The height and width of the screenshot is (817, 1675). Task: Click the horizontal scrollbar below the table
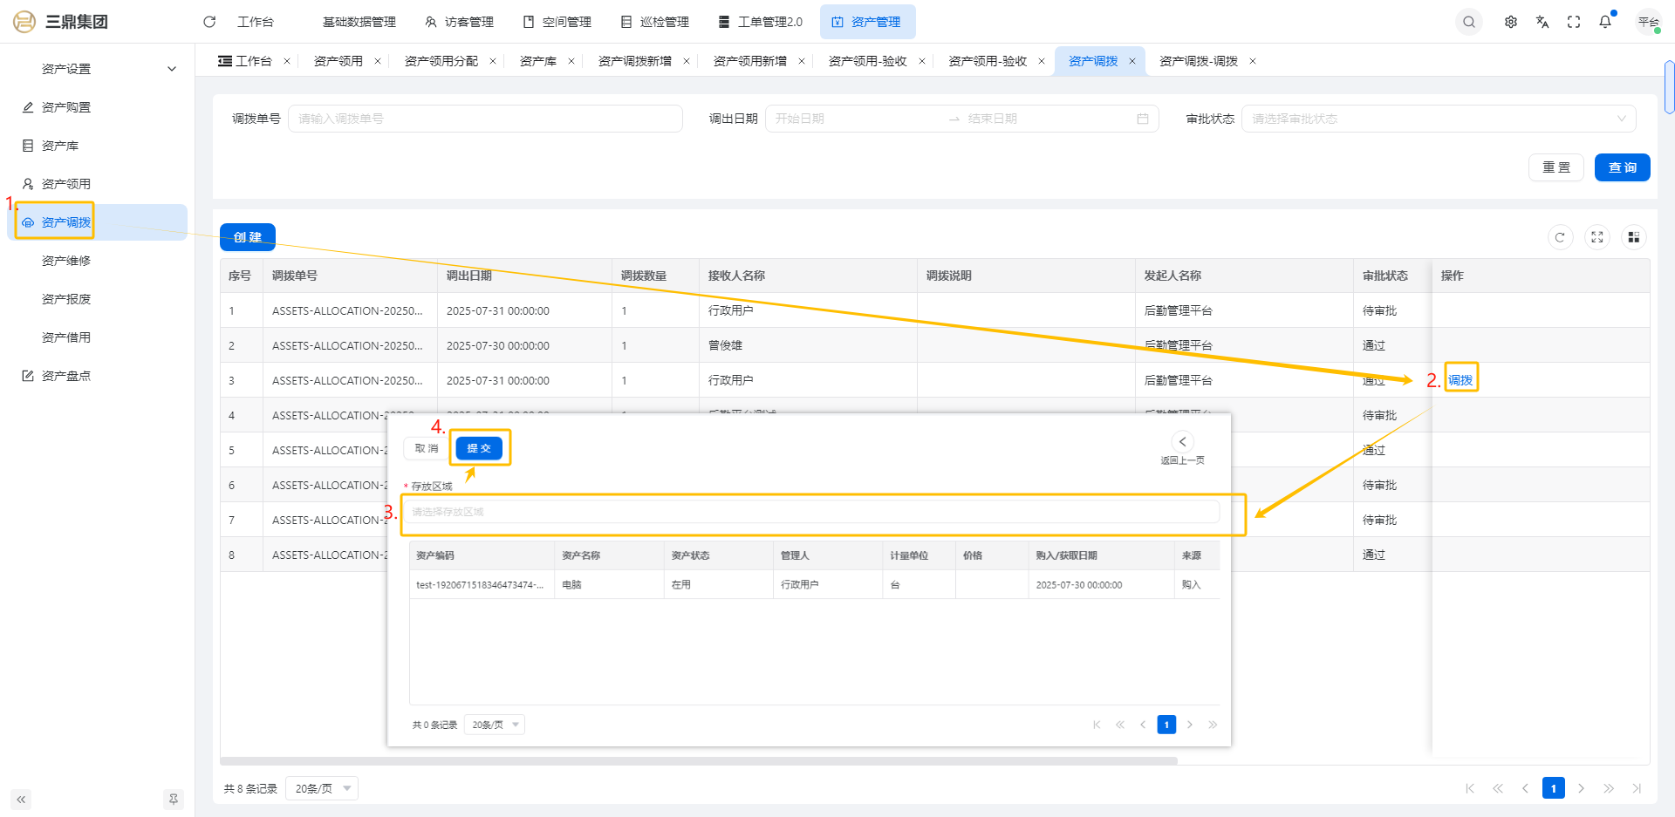(x=698, y=761)
